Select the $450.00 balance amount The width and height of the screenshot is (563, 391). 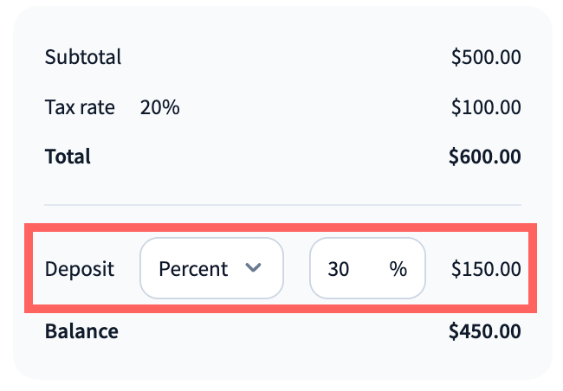pos(485,331)
